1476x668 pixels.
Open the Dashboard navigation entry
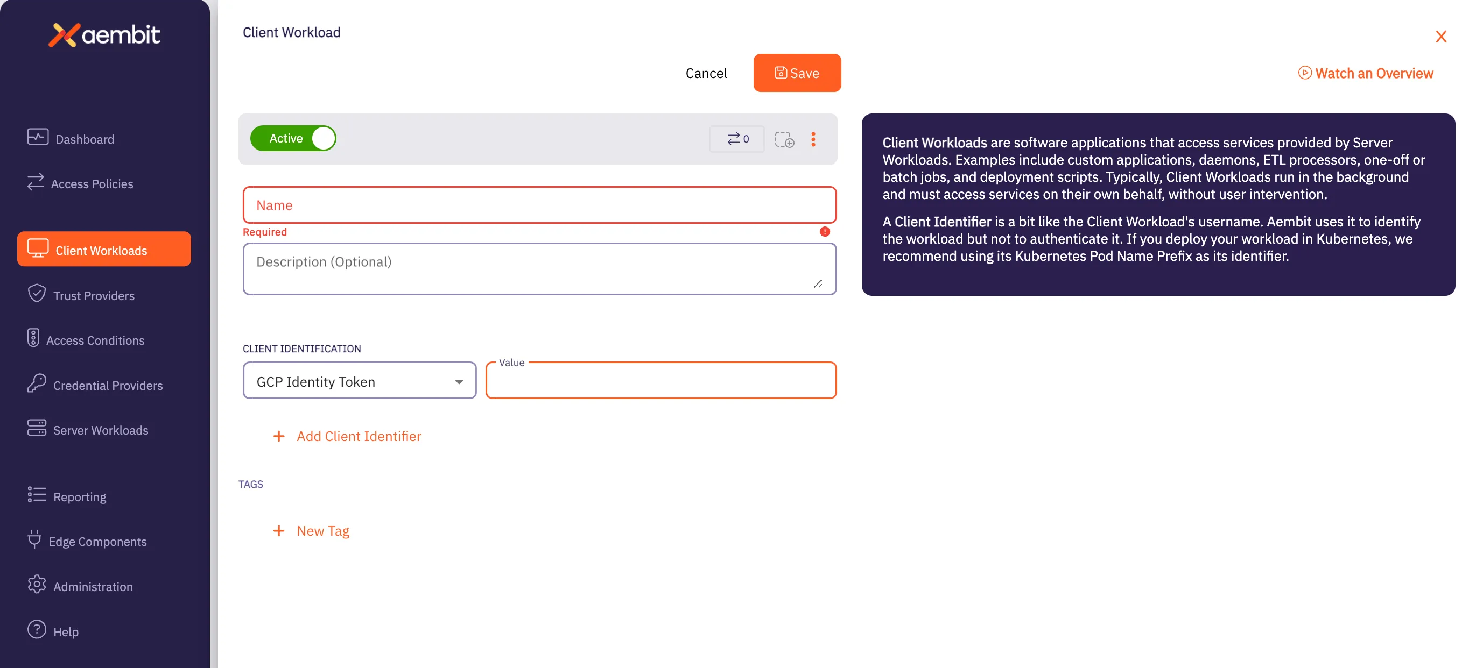coord(84,139)
